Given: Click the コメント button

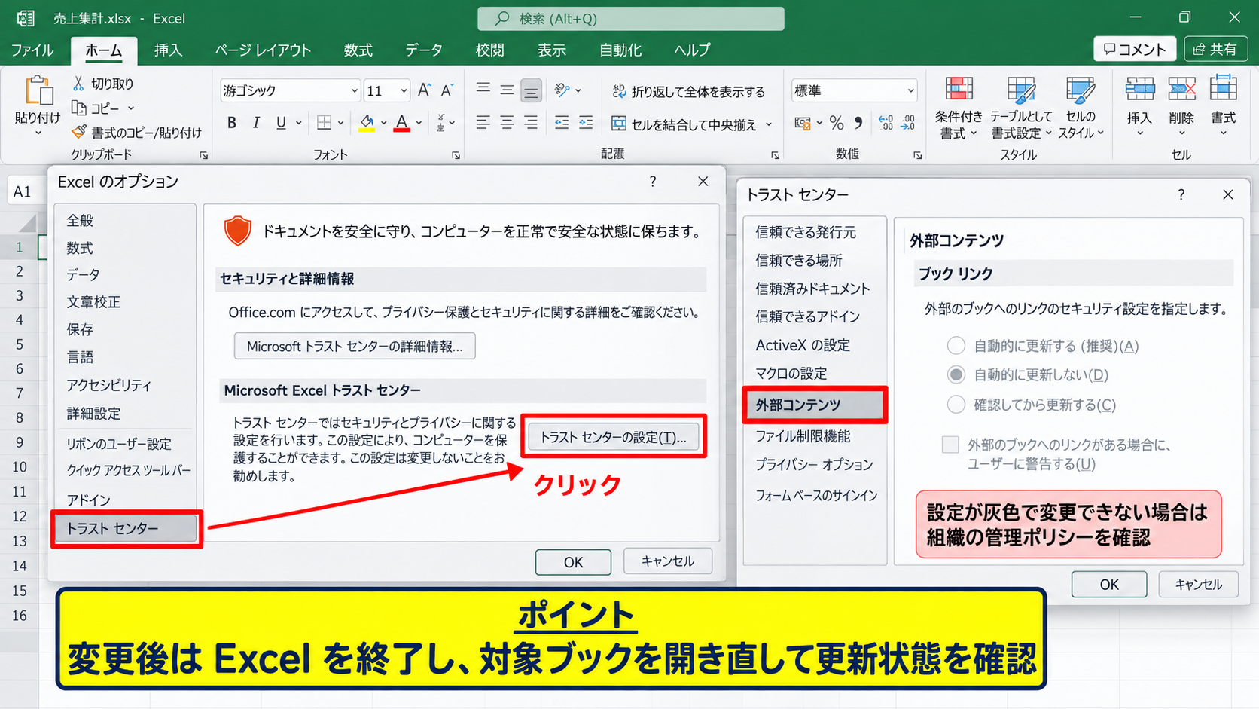Looking at the screenshot, I should (1134, 49).
